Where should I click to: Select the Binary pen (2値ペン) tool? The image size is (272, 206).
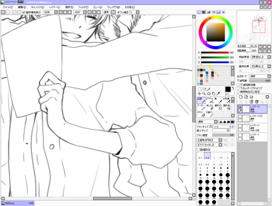click(210, 114)
